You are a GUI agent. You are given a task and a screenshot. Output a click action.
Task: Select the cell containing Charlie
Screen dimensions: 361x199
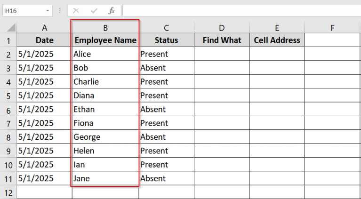point(105,82)
